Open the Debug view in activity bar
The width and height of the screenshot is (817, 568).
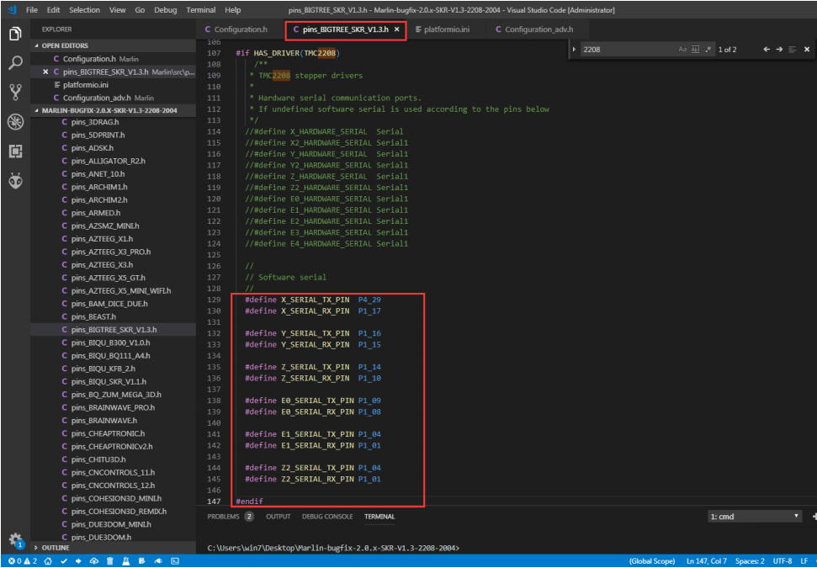tap(15, 122)
